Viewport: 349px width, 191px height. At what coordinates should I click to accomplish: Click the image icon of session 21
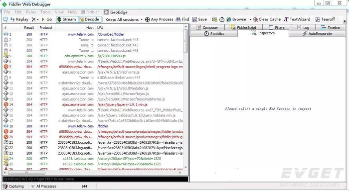(6, 142)
